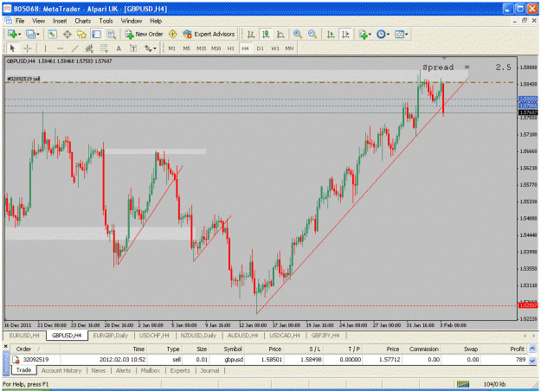Open the News terminal tab
The height and width of the screenshot is (391, 541).
pyautogui.click(x=99, y=370)
